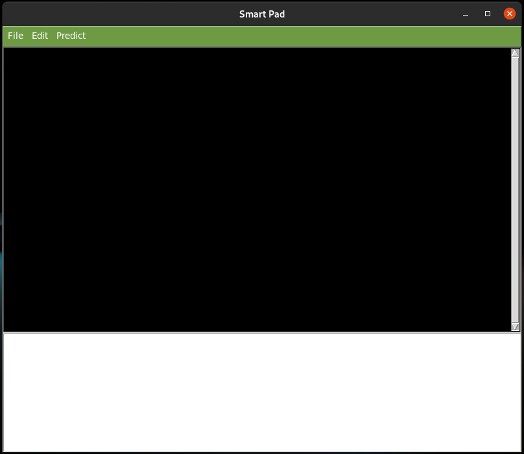524x454 pixels.
Task: Click the white prediction panel below the editor
Action: (262, 392)
